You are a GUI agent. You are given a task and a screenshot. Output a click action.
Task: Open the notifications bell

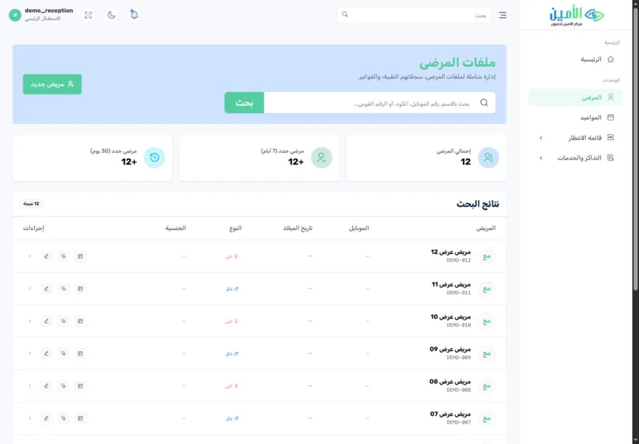[134, 15]
